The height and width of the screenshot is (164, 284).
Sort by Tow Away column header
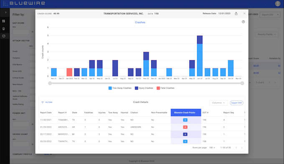click(113, 113)
